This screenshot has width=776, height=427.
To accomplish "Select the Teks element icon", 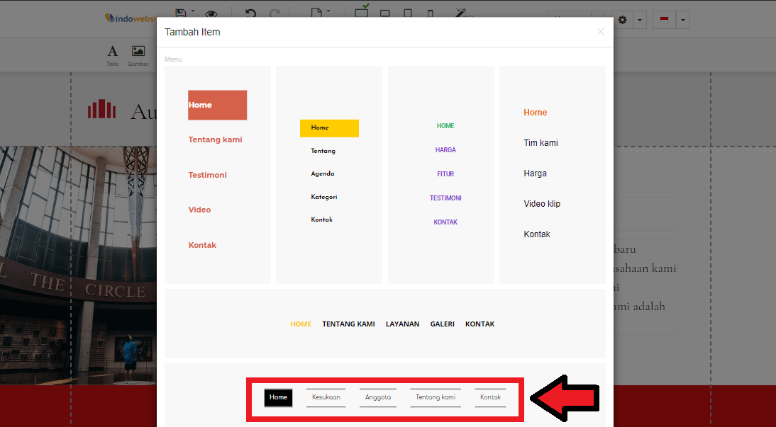I will [x=112, y=55].
